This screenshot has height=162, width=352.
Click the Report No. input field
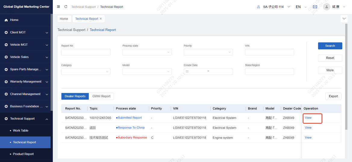86,52
